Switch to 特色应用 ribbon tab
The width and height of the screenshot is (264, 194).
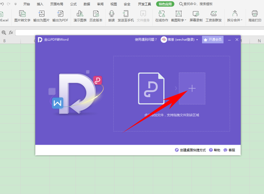tap(165, 4)
